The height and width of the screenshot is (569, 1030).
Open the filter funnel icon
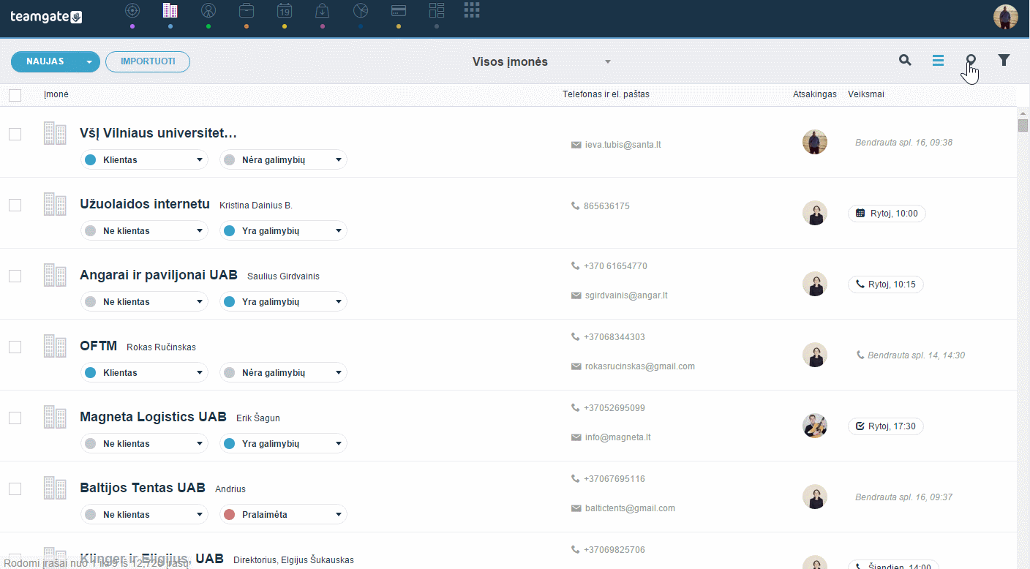(1004, 61)
